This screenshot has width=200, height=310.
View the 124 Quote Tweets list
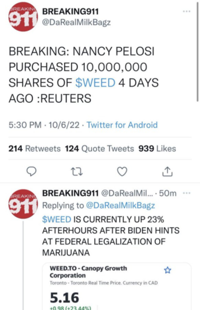click(99, 149)
